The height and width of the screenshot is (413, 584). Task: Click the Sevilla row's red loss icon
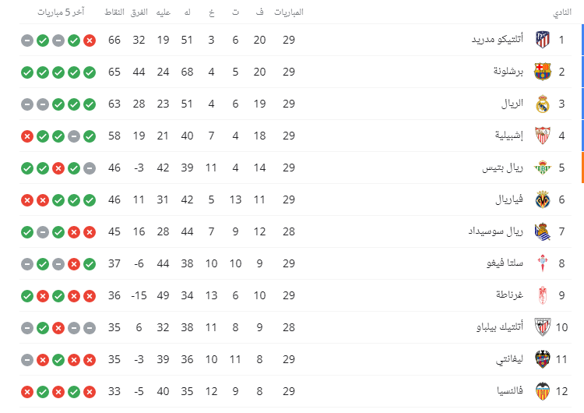(27, 136)
